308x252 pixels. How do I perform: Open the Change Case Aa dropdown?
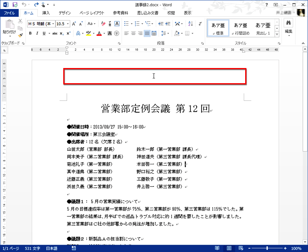pos(91,24)
